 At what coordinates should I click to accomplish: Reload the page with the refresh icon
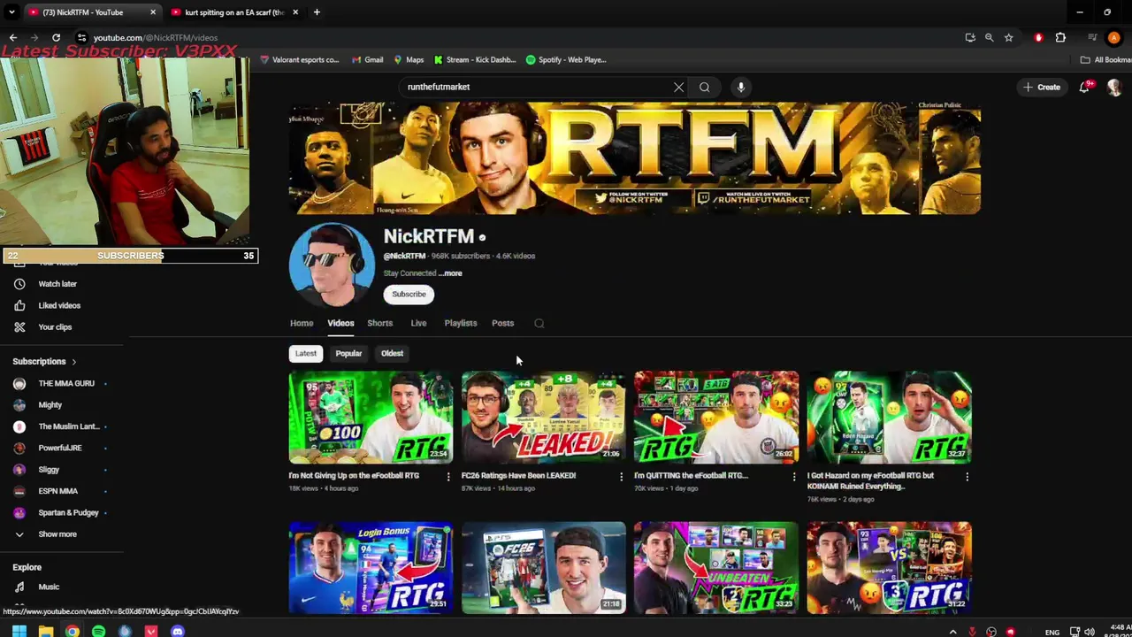click(56, 37)
